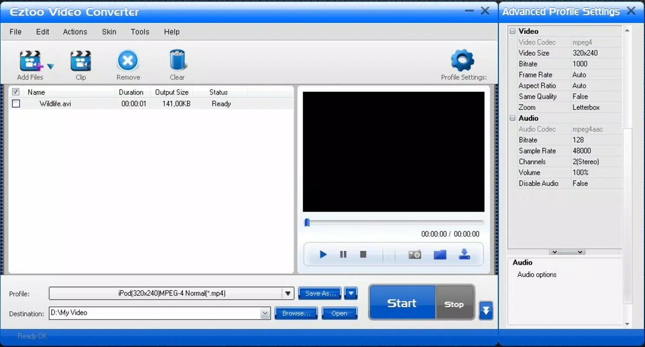
Task: Open the Actions menu
Action: (x=75, y=32)
